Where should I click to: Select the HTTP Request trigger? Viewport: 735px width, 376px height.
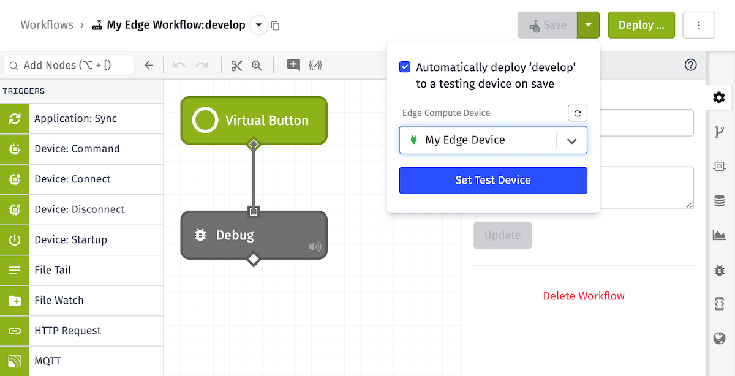point(81,331)
